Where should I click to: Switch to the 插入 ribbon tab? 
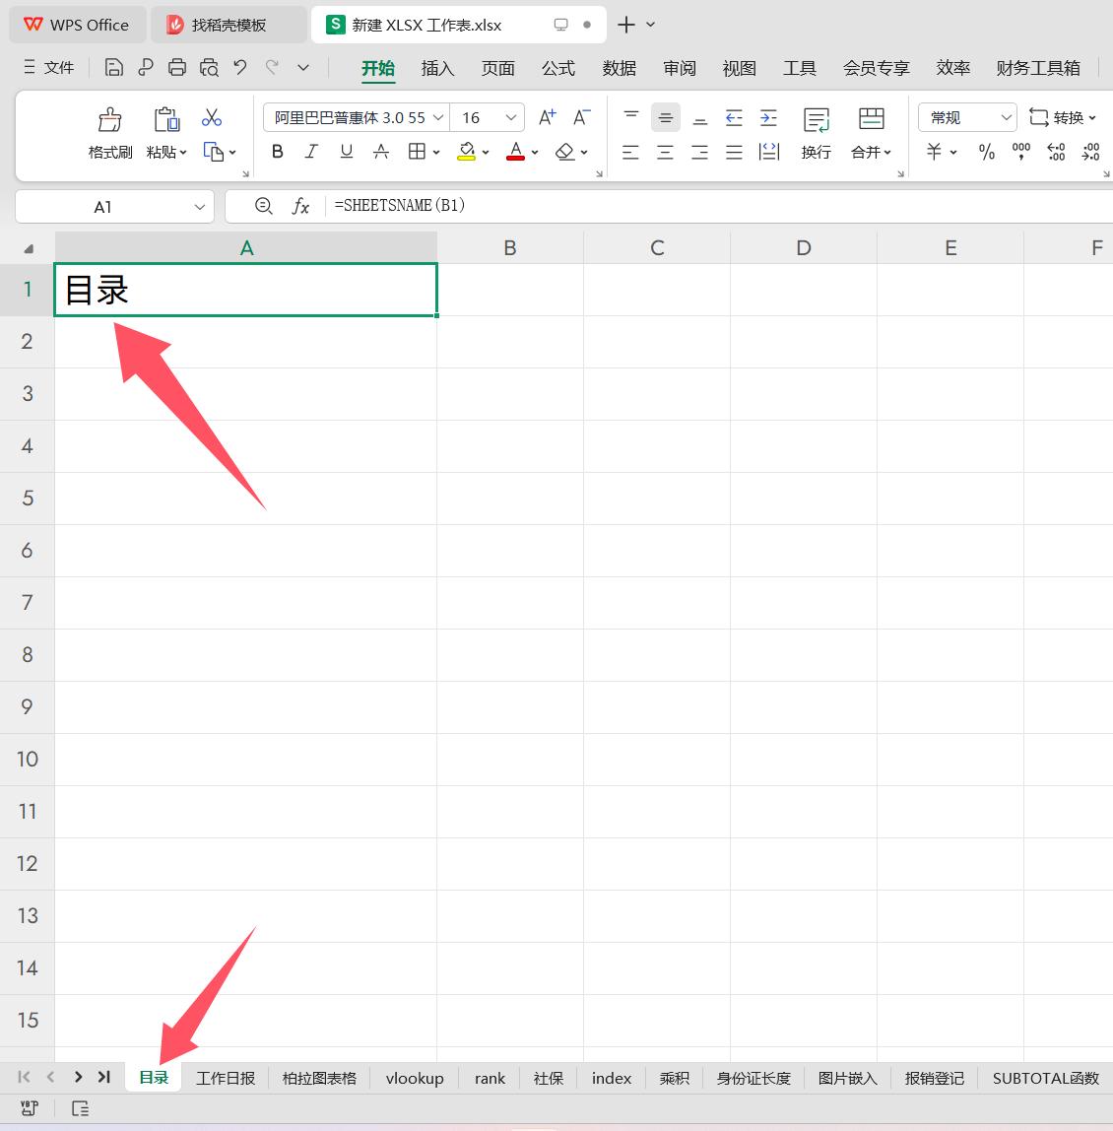tap(437, 68)
